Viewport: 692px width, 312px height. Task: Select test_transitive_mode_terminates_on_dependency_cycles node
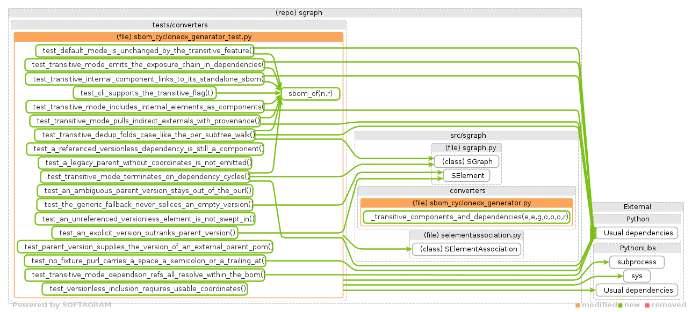pos(145,176)
